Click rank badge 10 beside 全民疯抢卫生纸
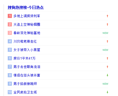The height and width of the screenshot is (96, 118). (x=10, y=92)
